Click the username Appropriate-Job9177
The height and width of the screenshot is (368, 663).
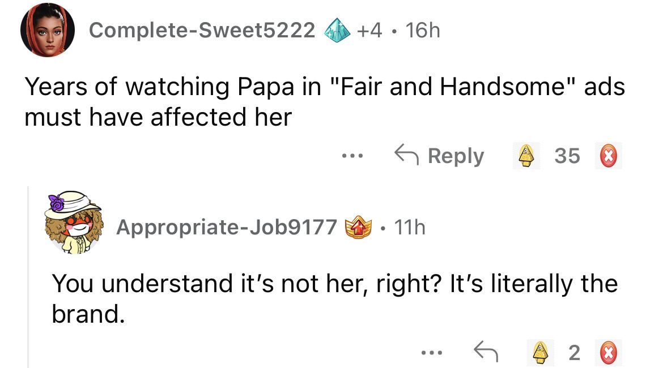[x=227, y=228]
